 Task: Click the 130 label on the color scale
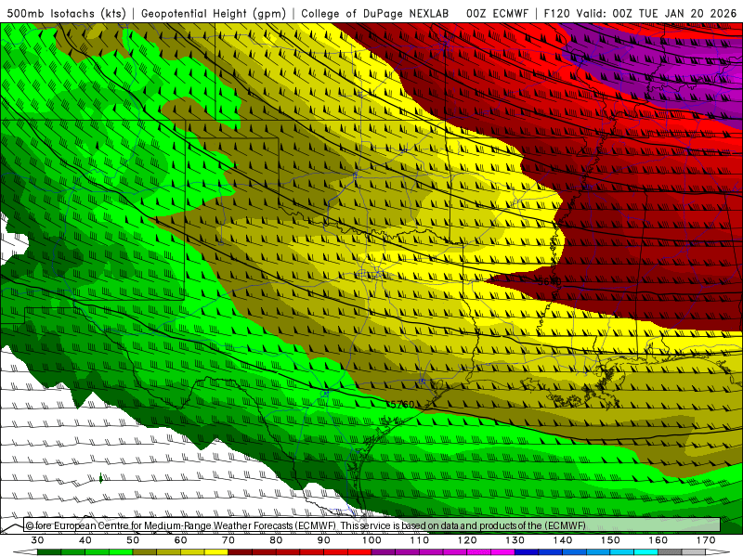515,540
